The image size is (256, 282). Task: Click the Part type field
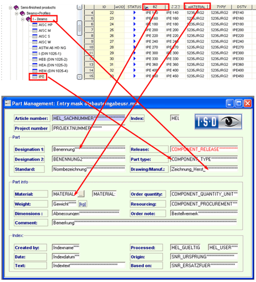coord(204,159)
